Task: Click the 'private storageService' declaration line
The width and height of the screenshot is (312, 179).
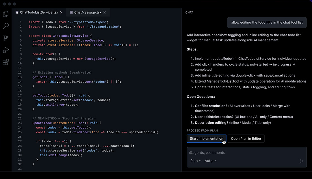Action: [x=68, y=40]
